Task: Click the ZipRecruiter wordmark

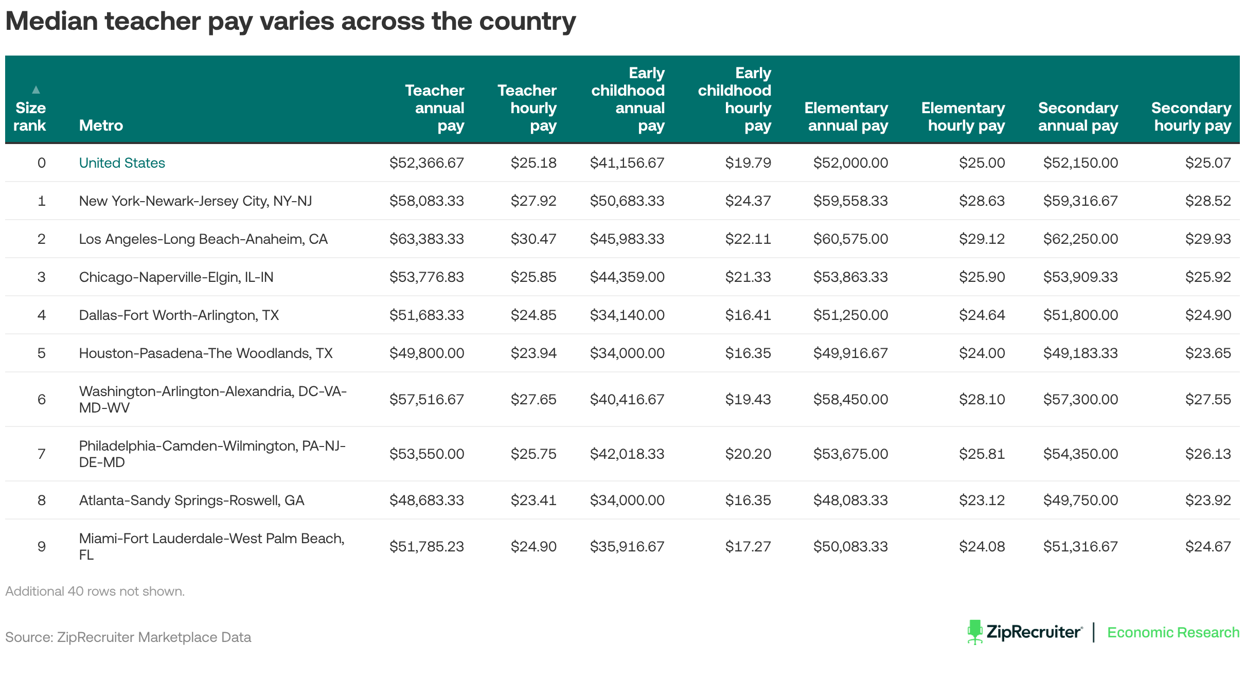Action: pos(1034,632)
